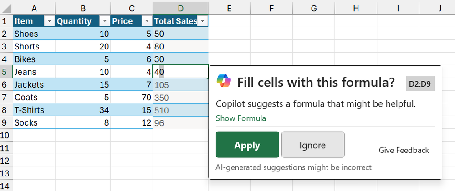The width and height of the screenshot is (455, 191).
Task: Apply the suggested Copilot formula
Action: [247, 145]
